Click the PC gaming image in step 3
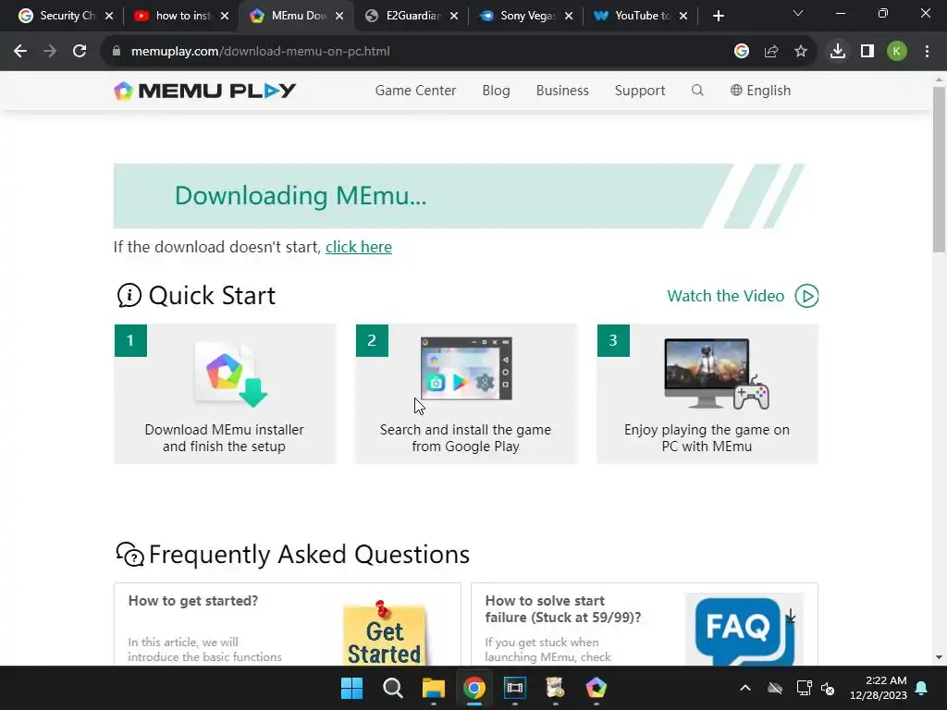Viewport: 947px width, 710px height. [x=717, y=374]
